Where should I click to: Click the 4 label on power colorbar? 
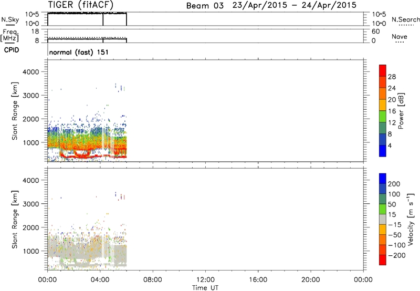tap(390, 145)
